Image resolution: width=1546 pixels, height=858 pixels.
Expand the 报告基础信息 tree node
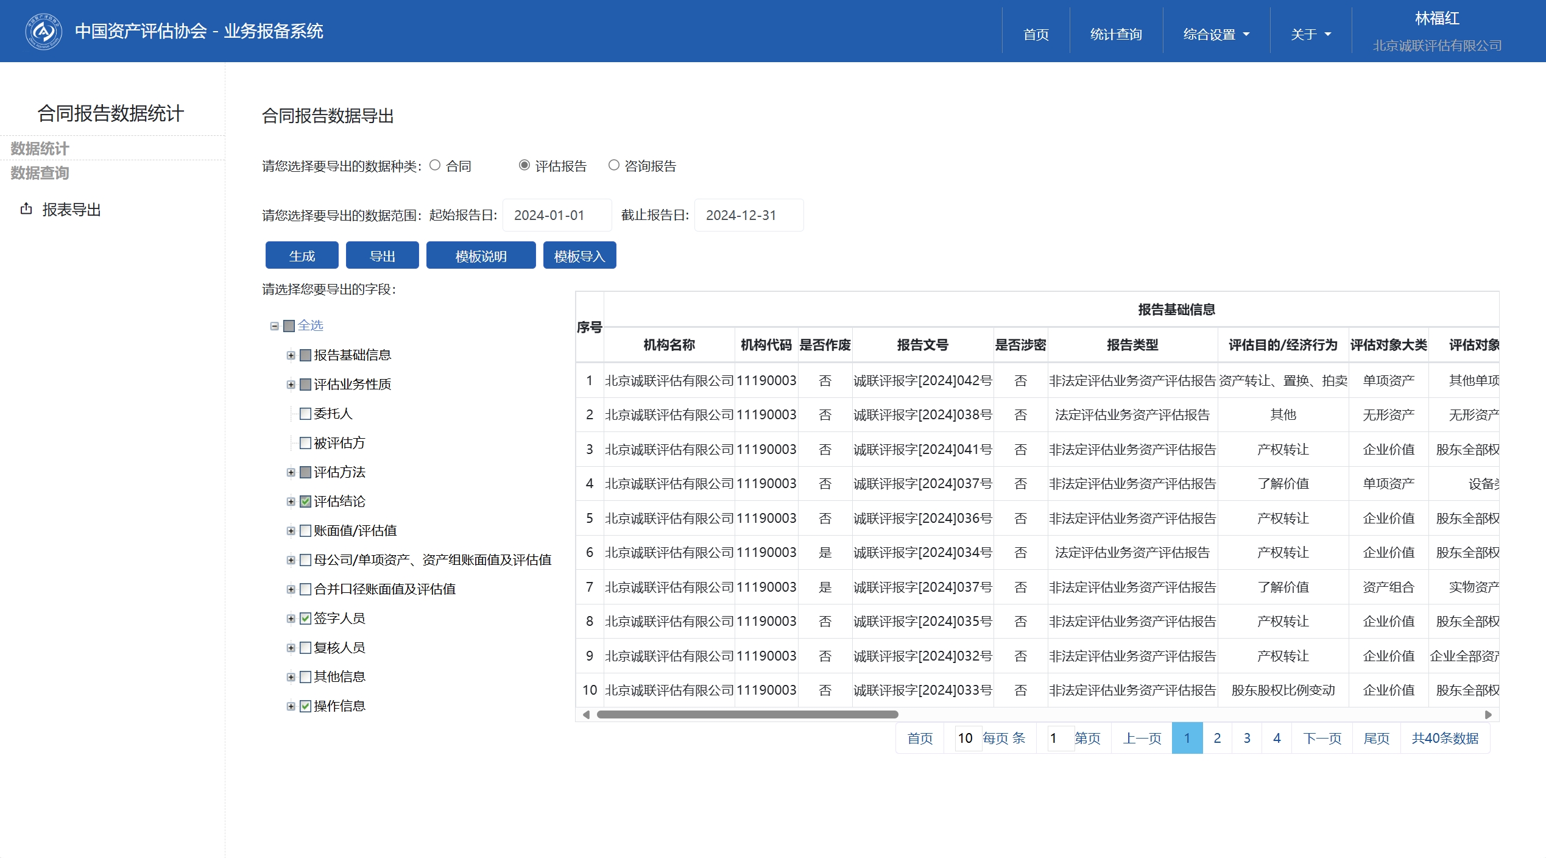pyautogui.click(x=291, y=355)
